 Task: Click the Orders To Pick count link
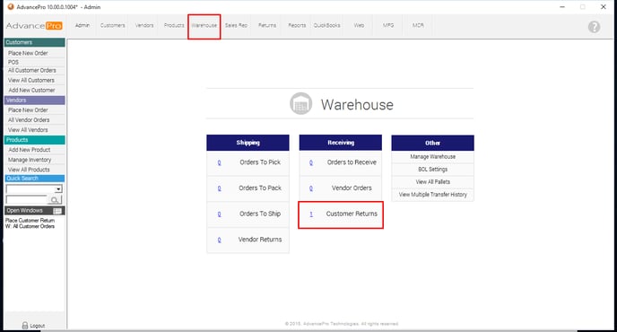click(x=219, y=162)
